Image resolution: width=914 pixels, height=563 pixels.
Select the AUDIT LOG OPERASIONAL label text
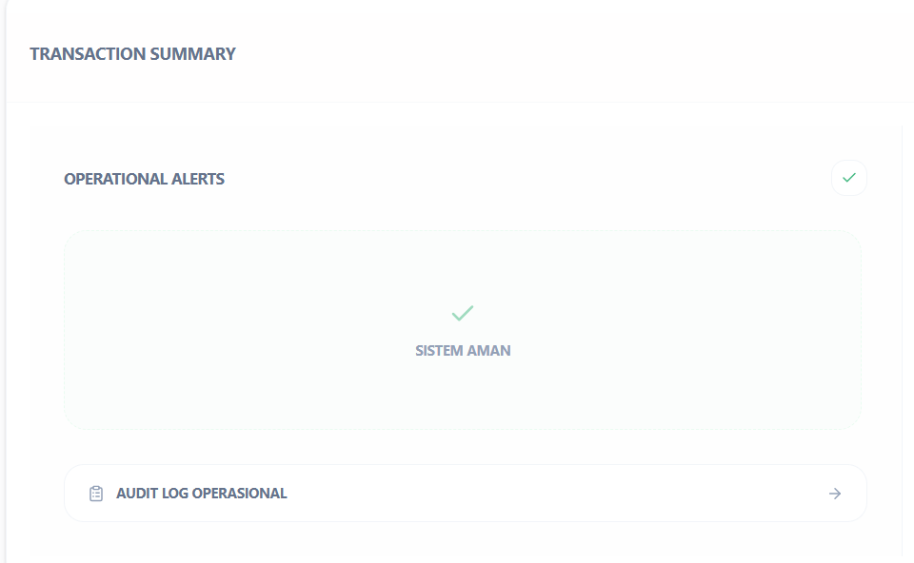tap(201, 494)
